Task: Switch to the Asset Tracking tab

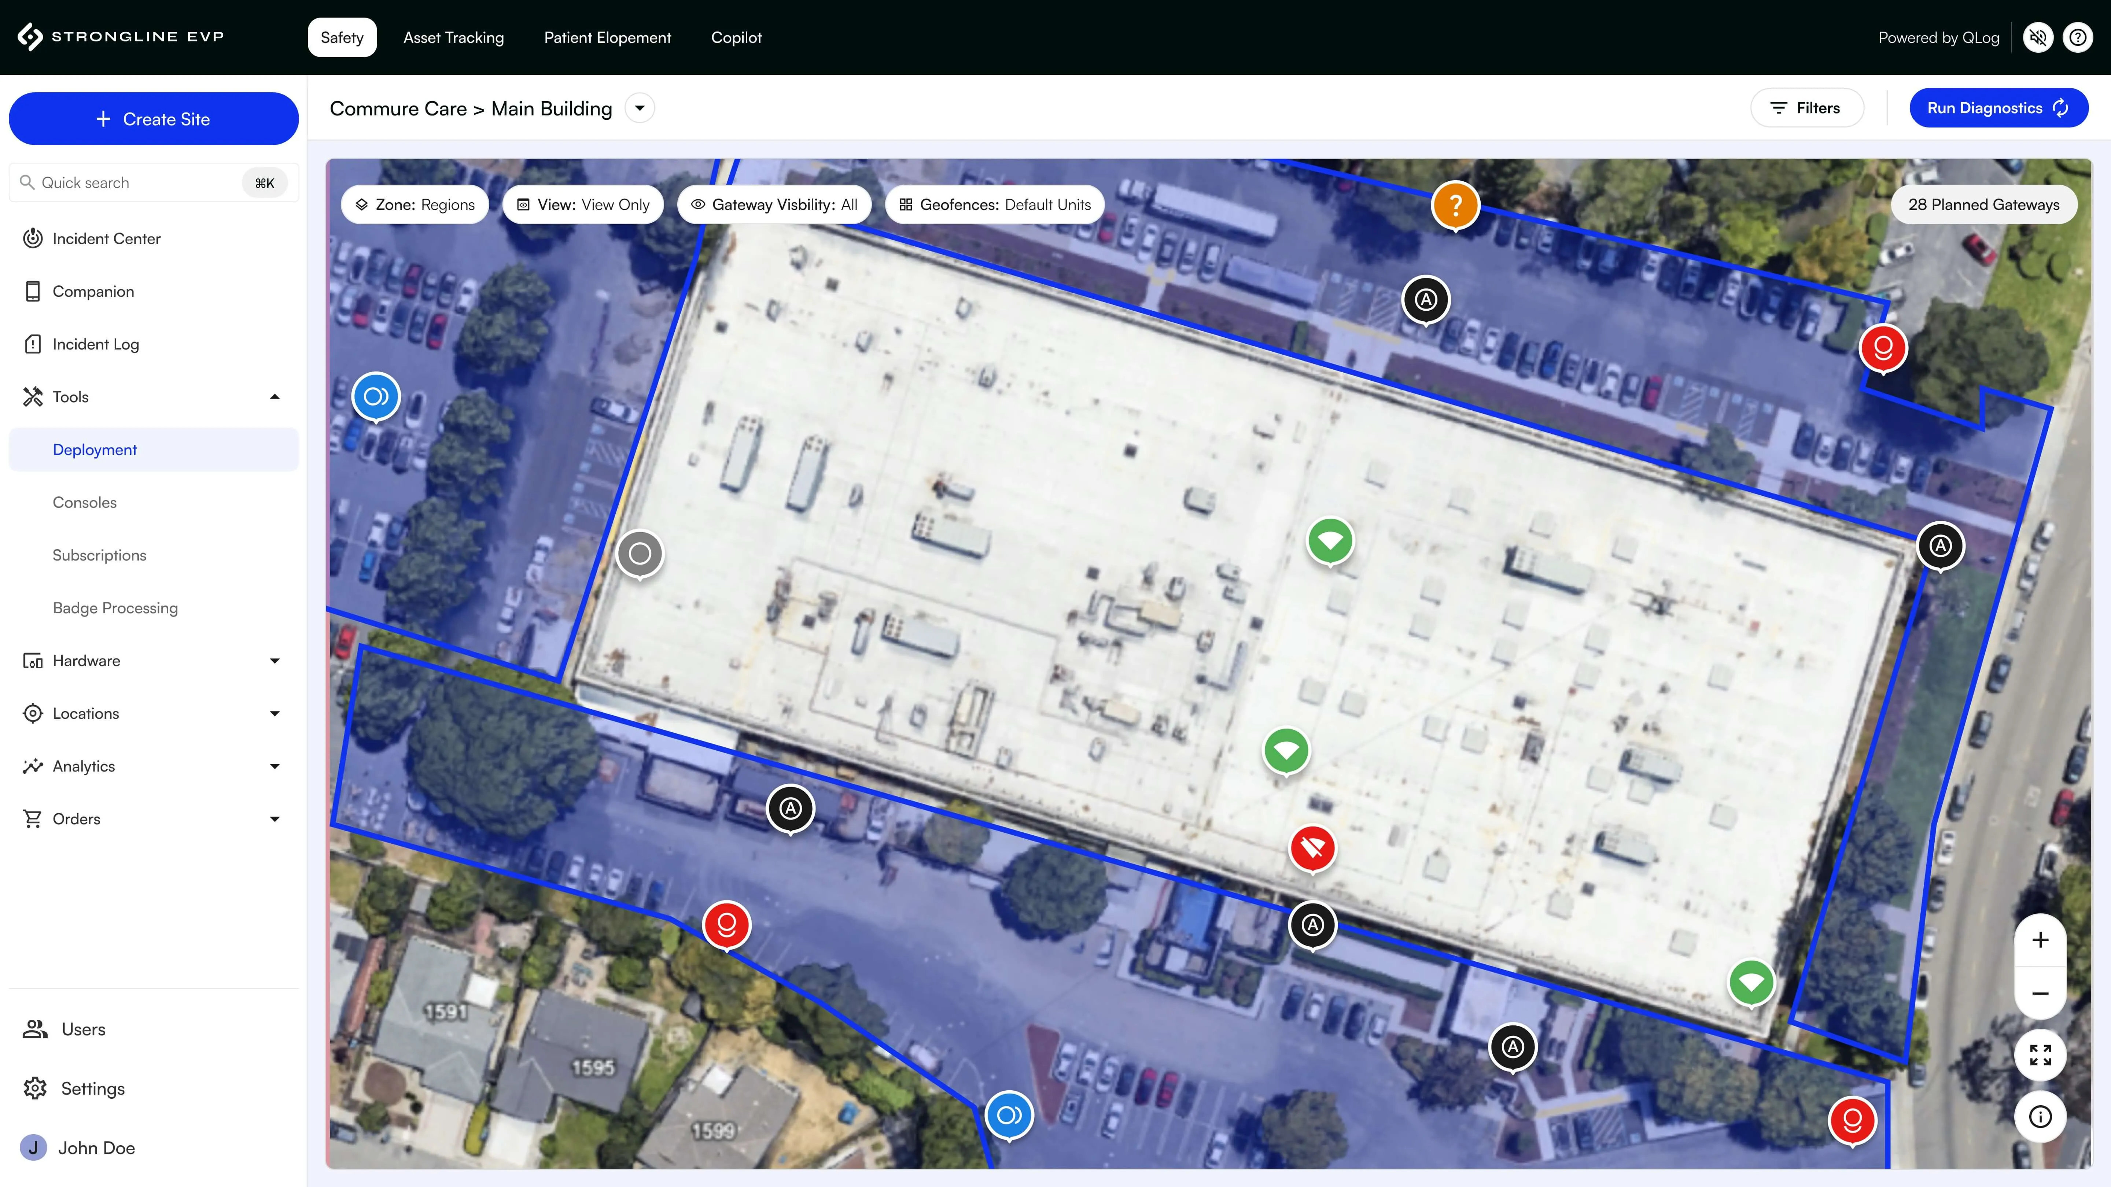Action: pos(453,38)
